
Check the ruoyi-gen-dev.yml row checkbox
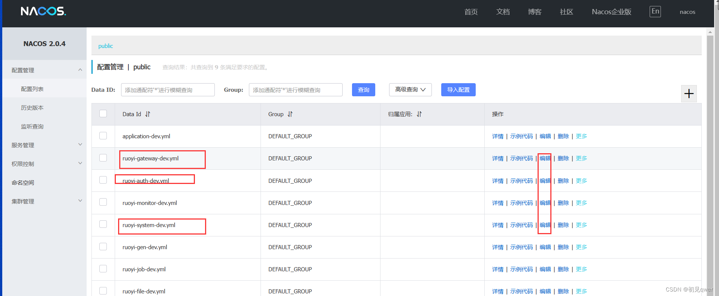pyautogui.click(x=103, y=247)
